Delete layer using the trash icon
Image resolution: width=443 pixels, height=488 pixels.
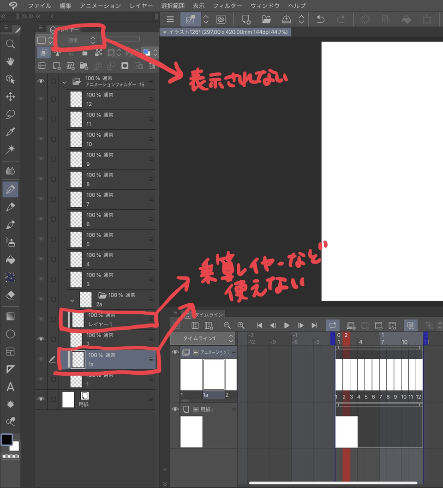152,66
